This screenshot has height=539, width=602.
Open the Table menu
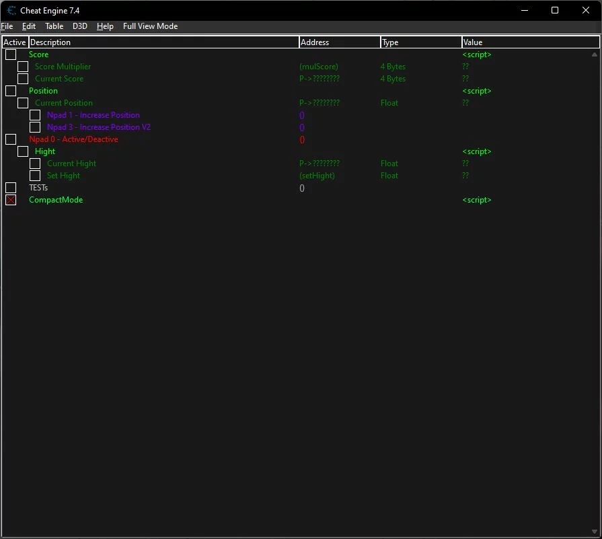(x=54, y=26)
